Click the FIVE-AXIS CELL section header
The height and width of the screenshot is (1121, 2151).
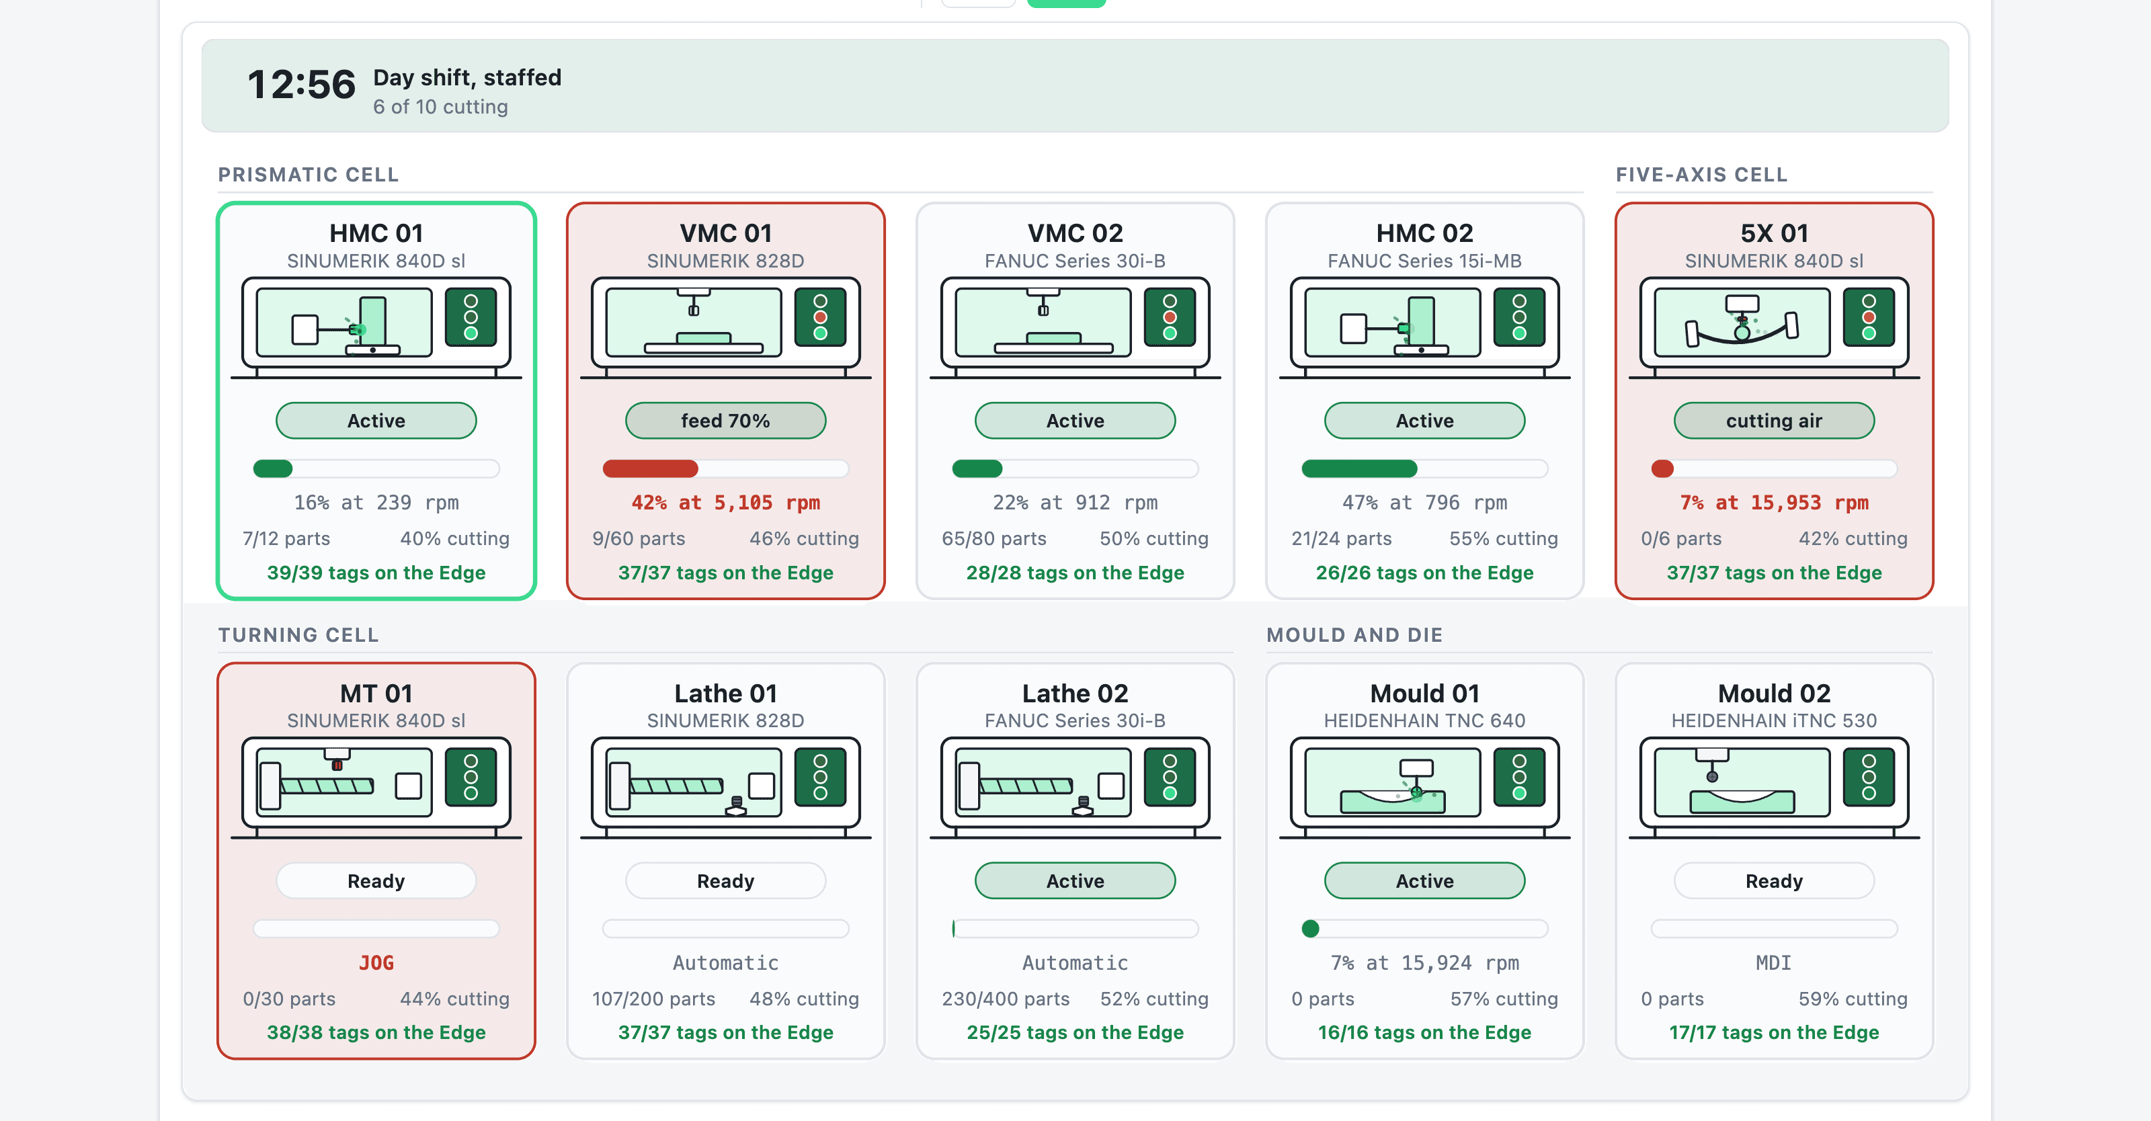(1701, 175)
